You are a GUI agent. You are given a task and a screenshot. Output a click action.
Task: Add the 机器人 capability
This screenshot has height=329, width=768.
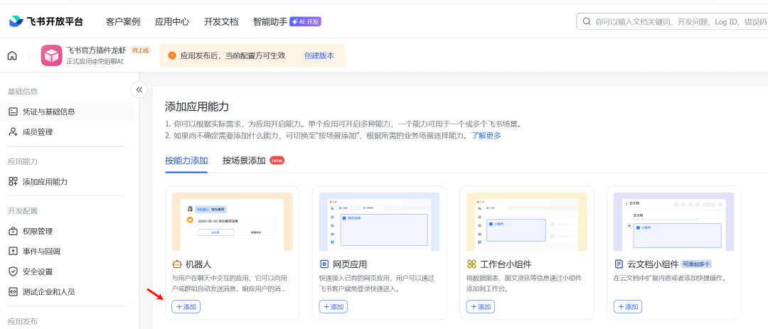coord(186,307)
